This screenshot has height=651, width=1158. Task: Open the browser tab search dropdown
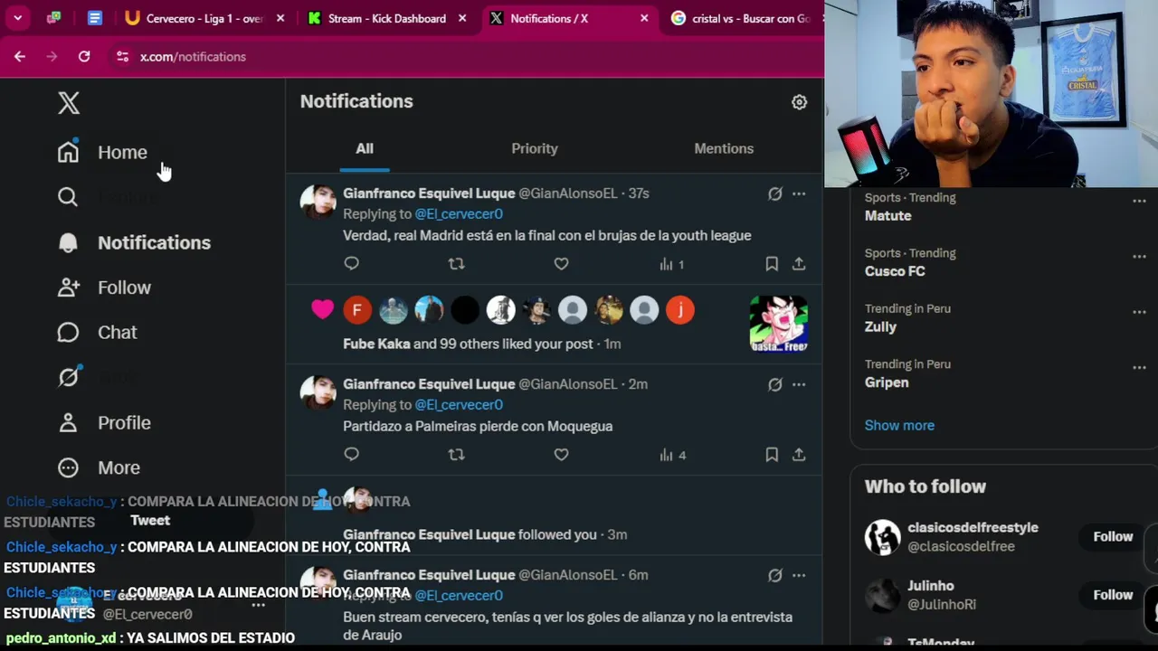(17, 18)
